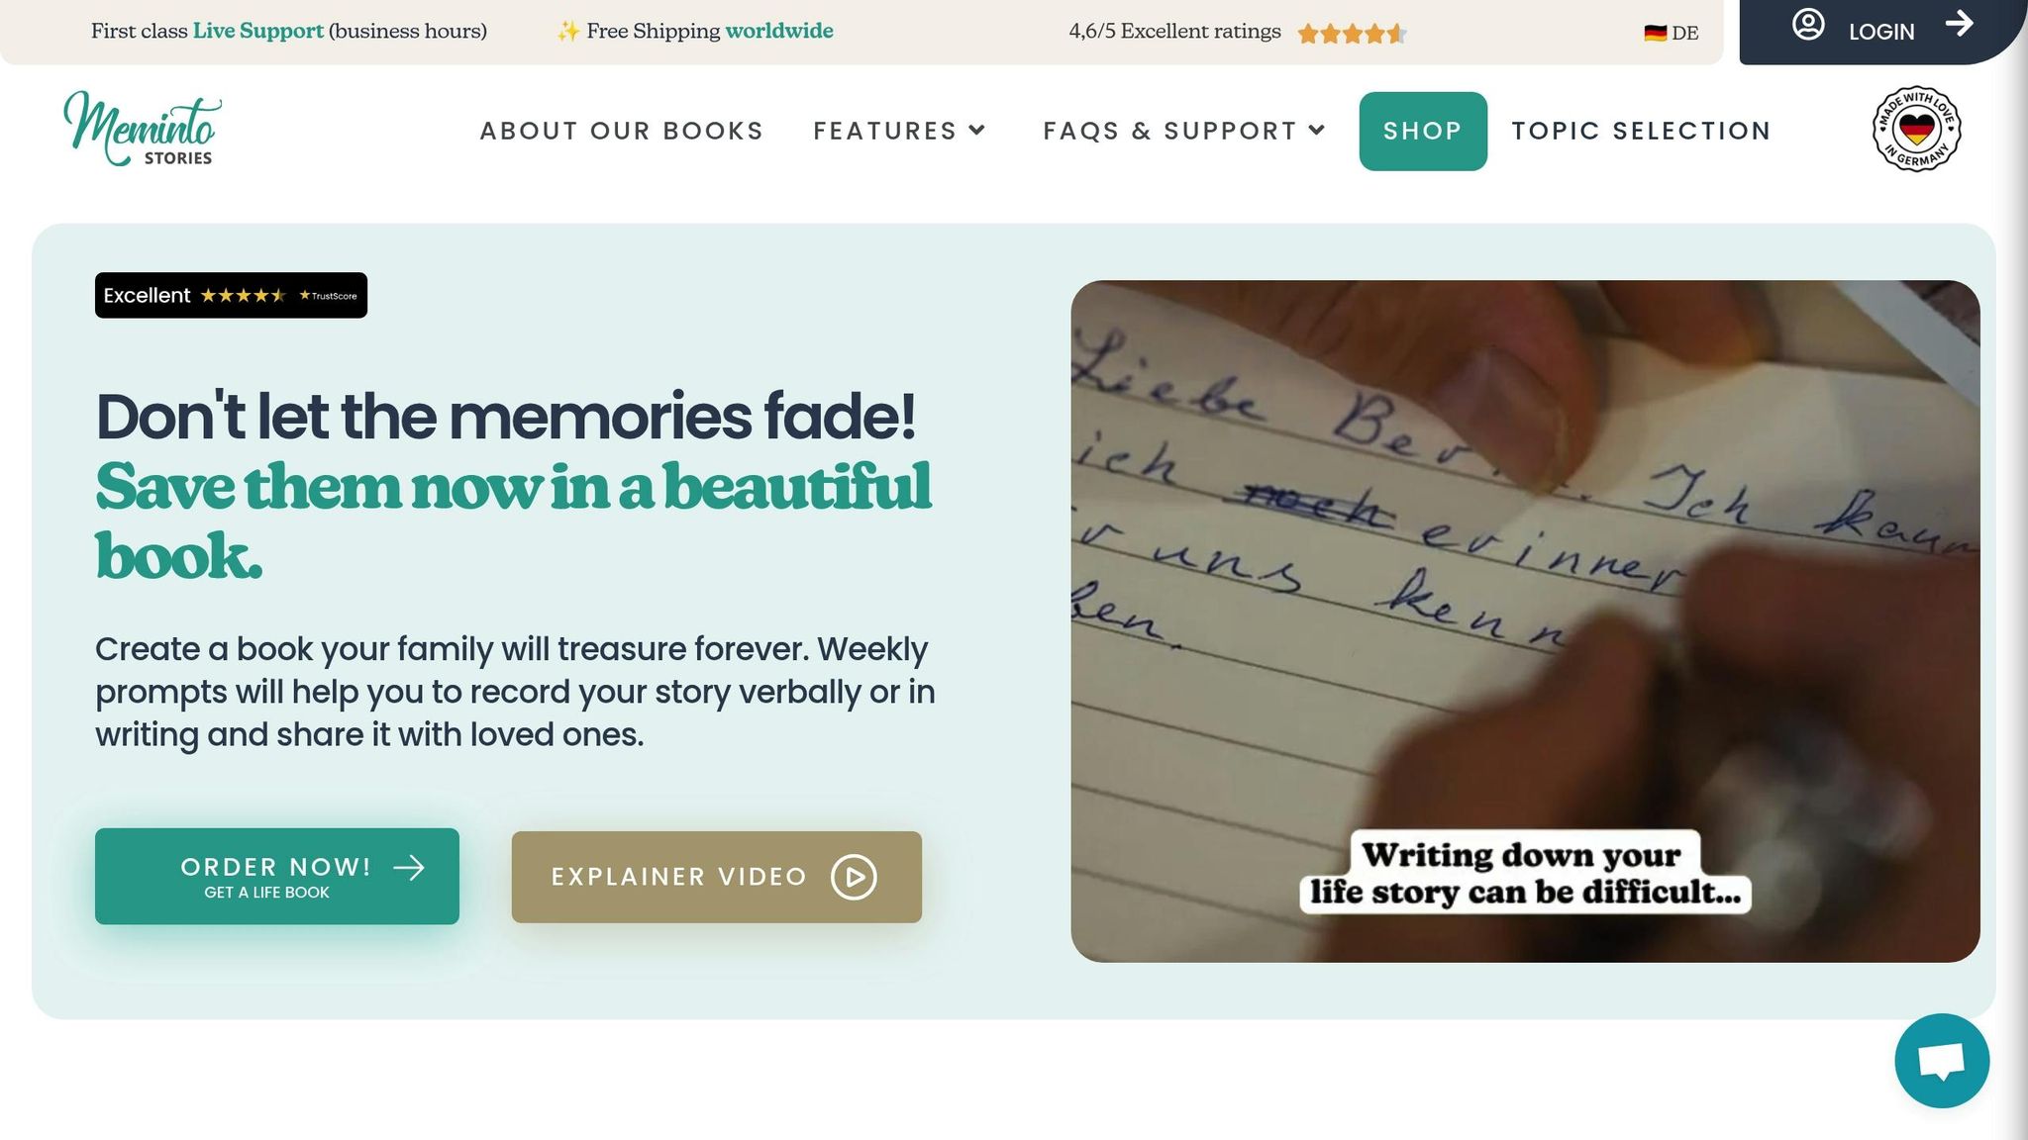Click the LOGIN text

1881,32
